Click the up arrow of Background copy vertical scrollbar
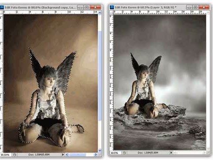This screenshot has height=160, width=213. pos(100,13)
